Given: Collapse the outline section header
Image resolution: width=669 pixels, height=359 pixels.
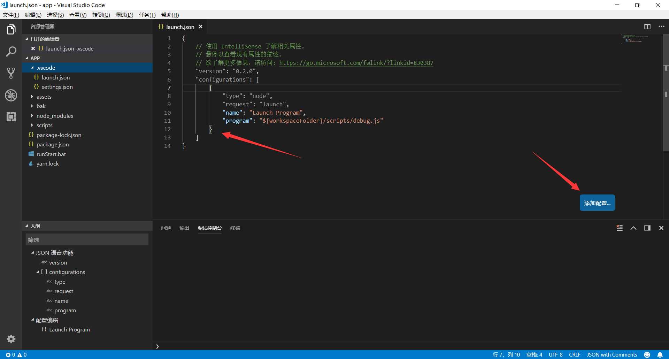Looking at the screenshot, I should pyautogui.click(x=87, y=226).
